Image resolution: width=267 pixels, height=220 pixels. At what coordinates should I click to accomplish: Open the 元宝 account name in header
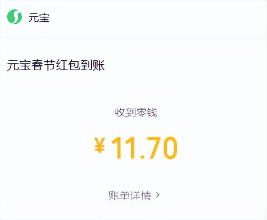tap(39, 18)
